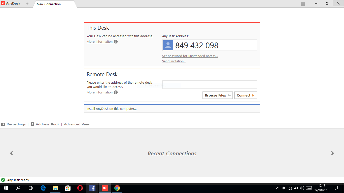Open the Recordings link
The width and height of the screenshot is (344, 193).
pyautogui.click(x=16, y=124)
